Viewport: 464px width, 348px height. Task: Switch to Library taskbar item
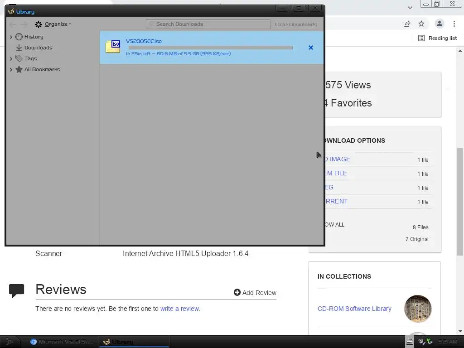click(134, 342)
